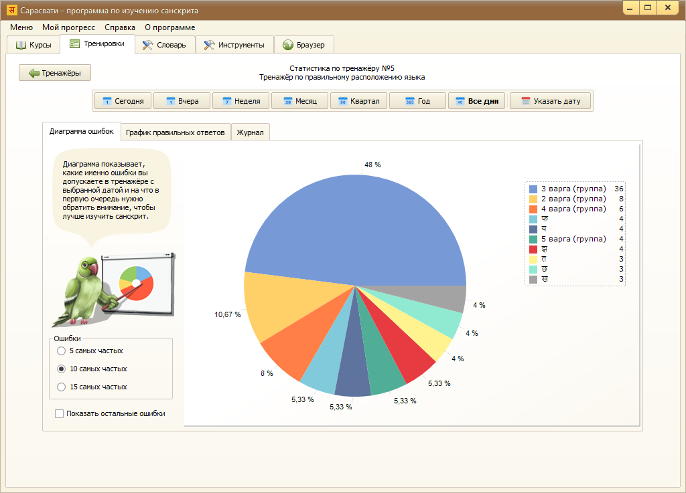
Task: Filter statistics by Месяц
Action: tap(299, 102)
